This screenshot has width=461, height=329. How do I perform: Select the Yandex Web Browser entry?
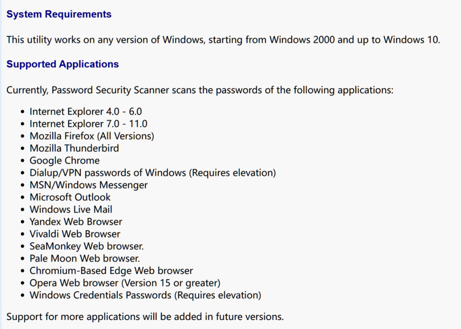click(76, 222)
